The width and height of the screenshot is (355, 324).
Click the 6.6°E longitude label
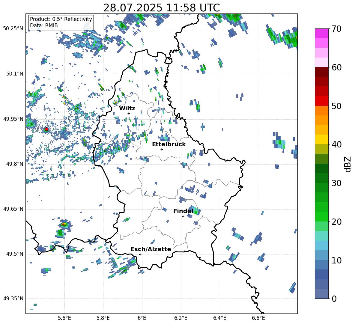pos(258,318)
